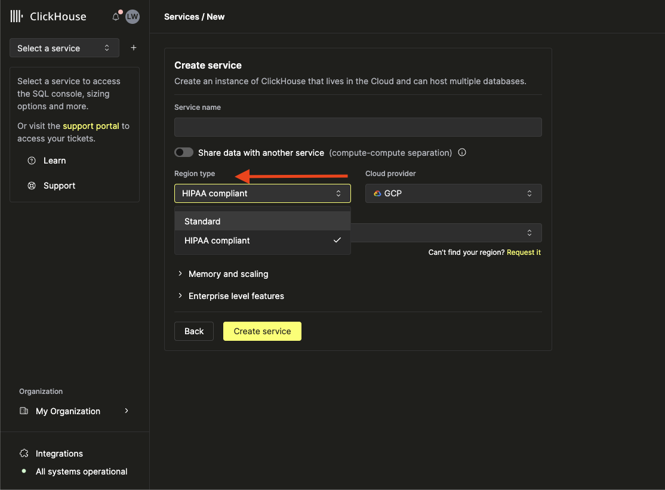Follow the Request it link
This screenshot has height=490, width=665.
coord(524,252)
